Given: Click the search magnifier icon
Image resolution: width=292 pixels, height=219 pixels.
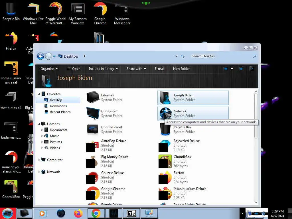Looking at the screenshot, I should point(254,56).
